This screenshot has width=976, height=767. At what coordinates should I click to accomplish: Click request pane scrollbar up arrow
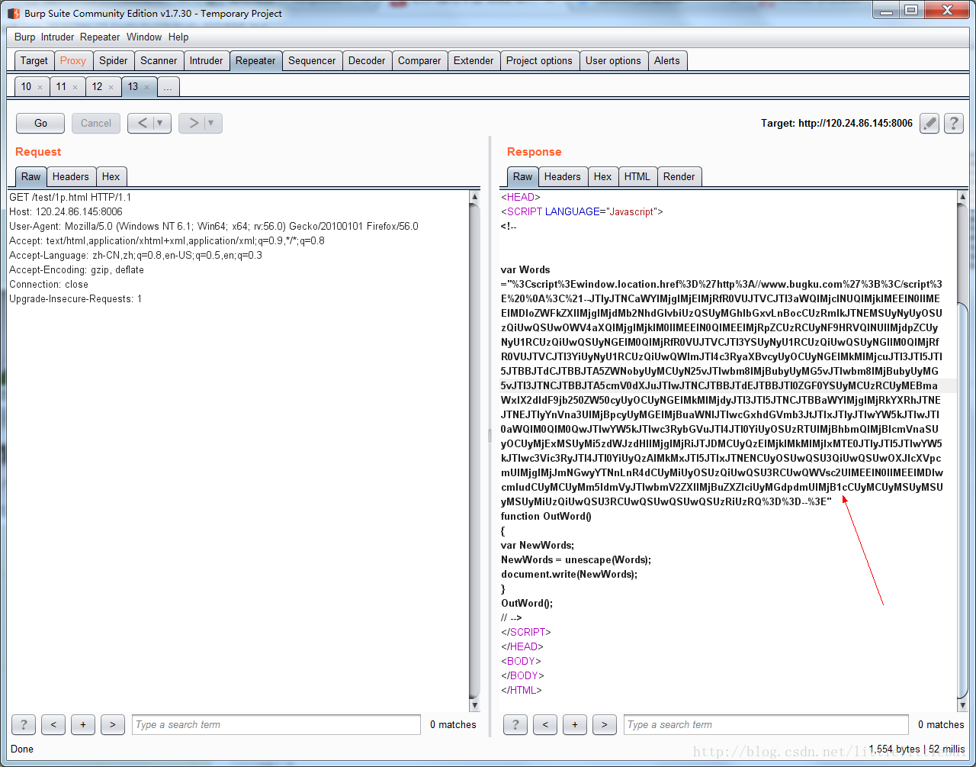pyautogui.click(x=474, y=197)
